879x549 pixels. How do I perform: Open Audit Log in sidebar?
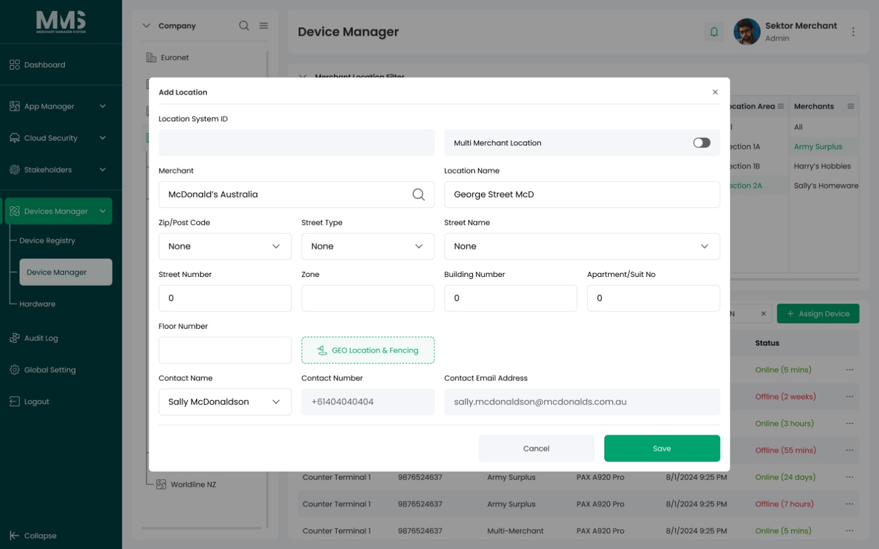41,339
